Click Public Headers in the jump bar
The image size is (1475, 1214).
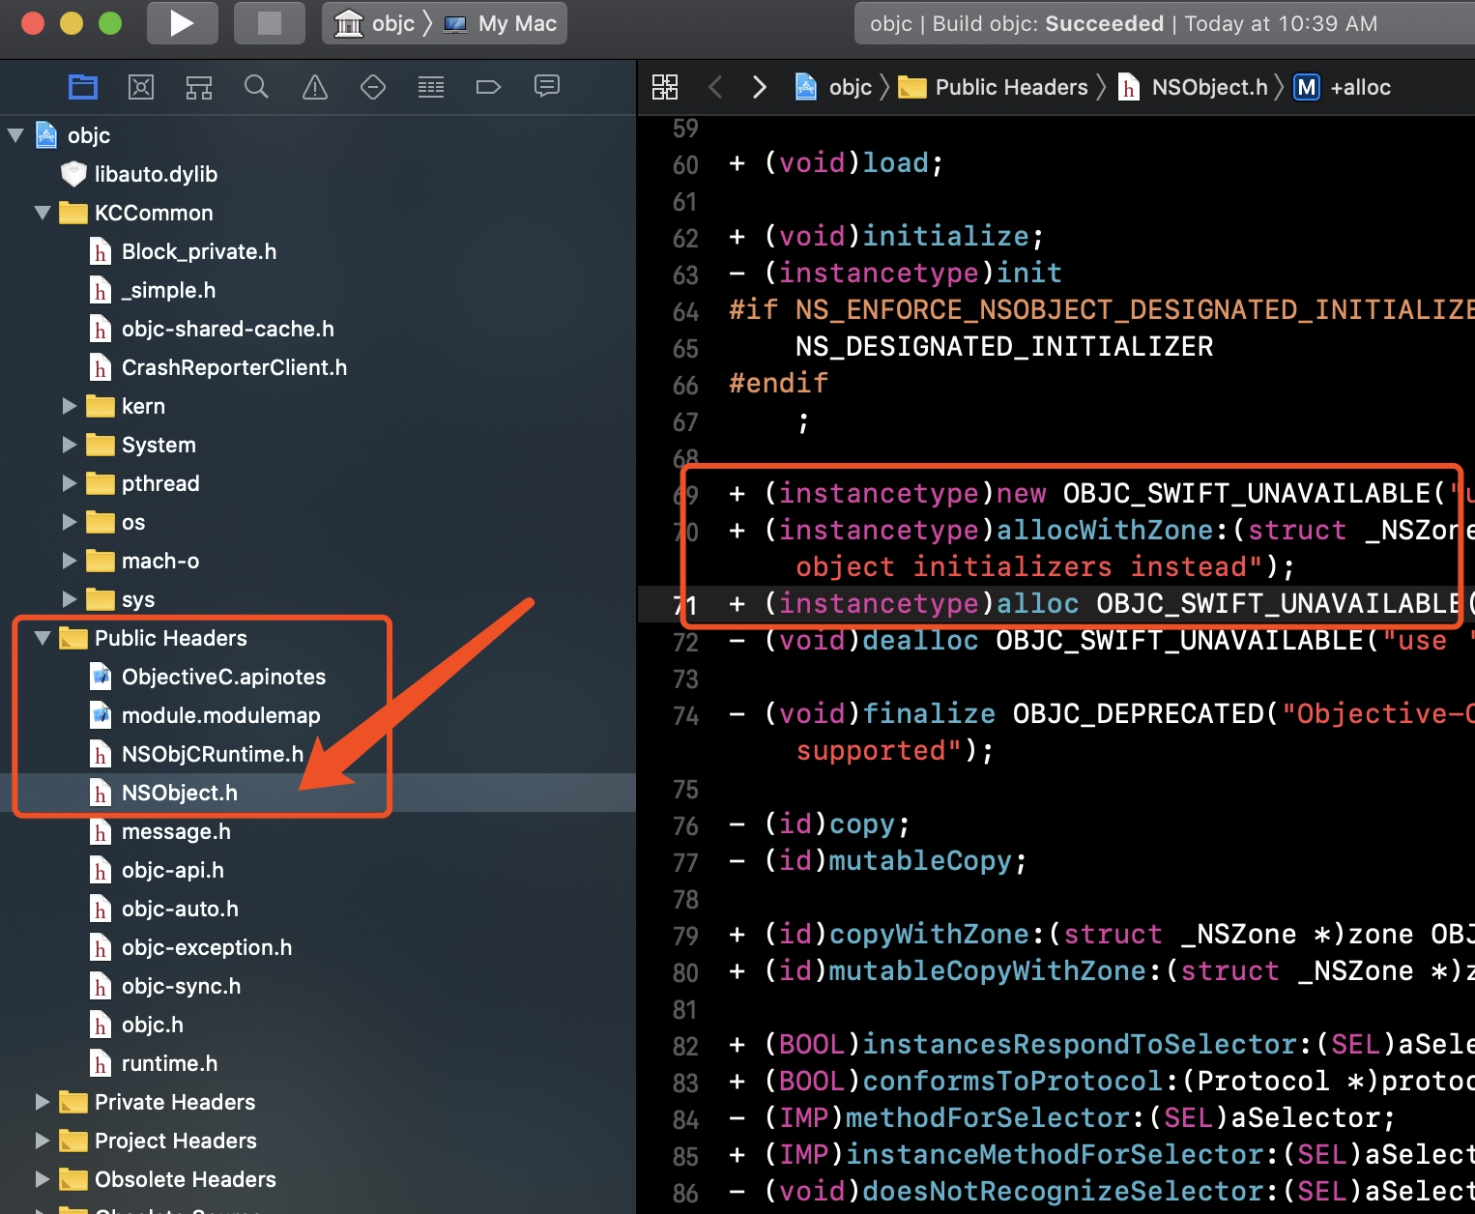pos(993,87)
